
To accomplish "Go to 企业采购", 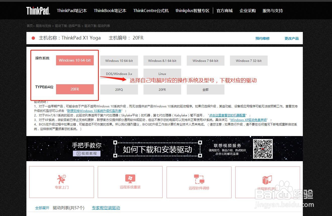I will [x=248, y=11].
